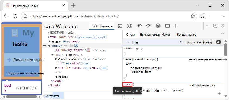
Task: Open to-do-styles.css source link
Action: (x=203, y=85)
